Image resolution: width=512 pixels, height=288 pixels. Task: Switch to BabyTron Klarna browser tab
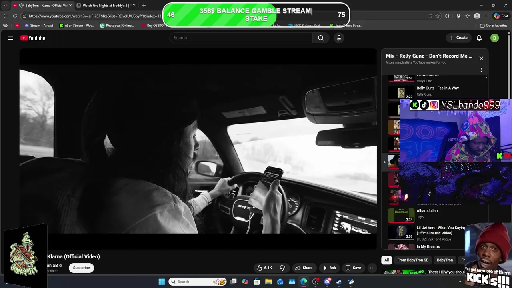tap(42, 5)
